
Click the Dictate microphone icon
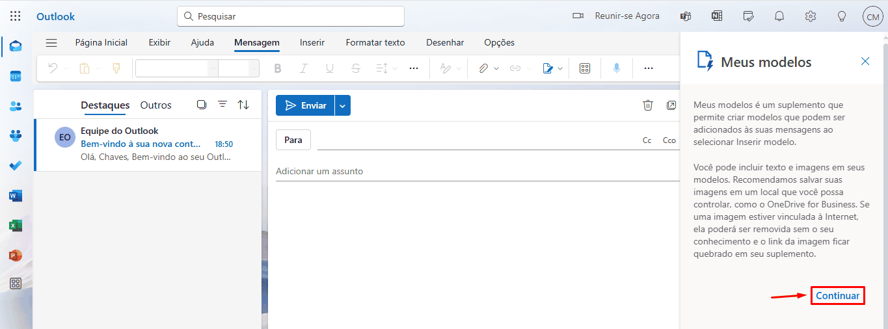[x=615, y=68]
